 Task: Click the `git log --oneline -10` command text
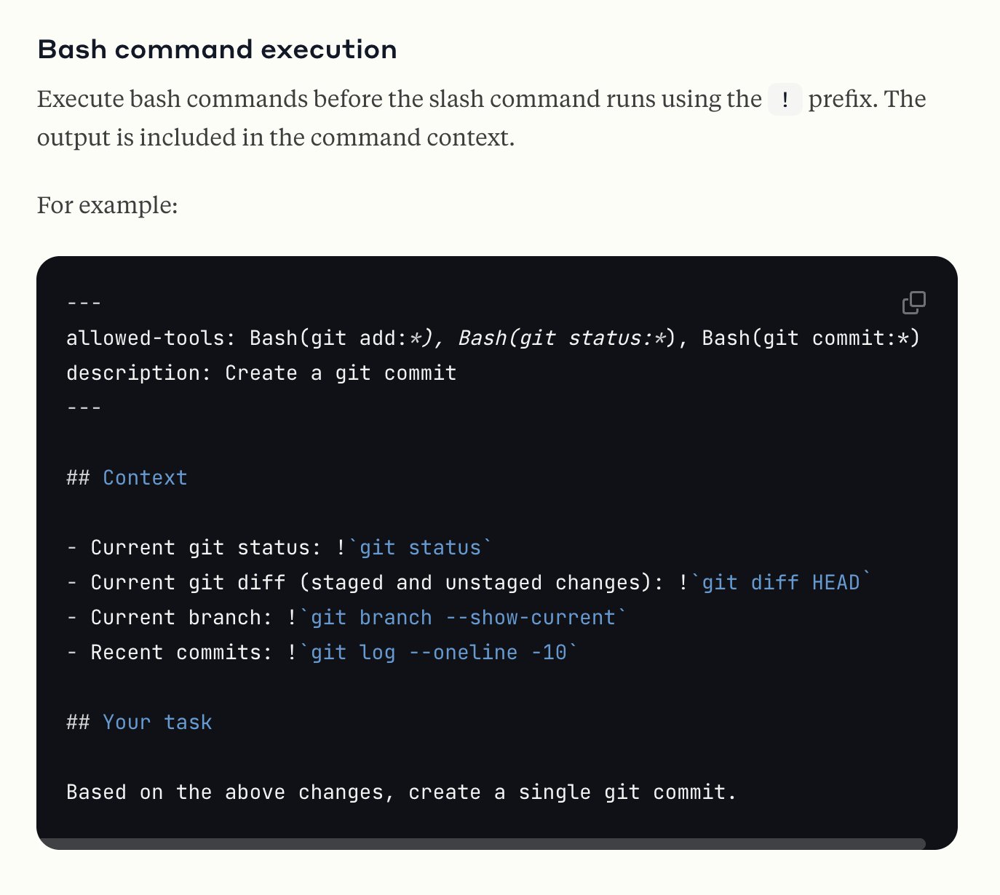[x=438, y=653]
